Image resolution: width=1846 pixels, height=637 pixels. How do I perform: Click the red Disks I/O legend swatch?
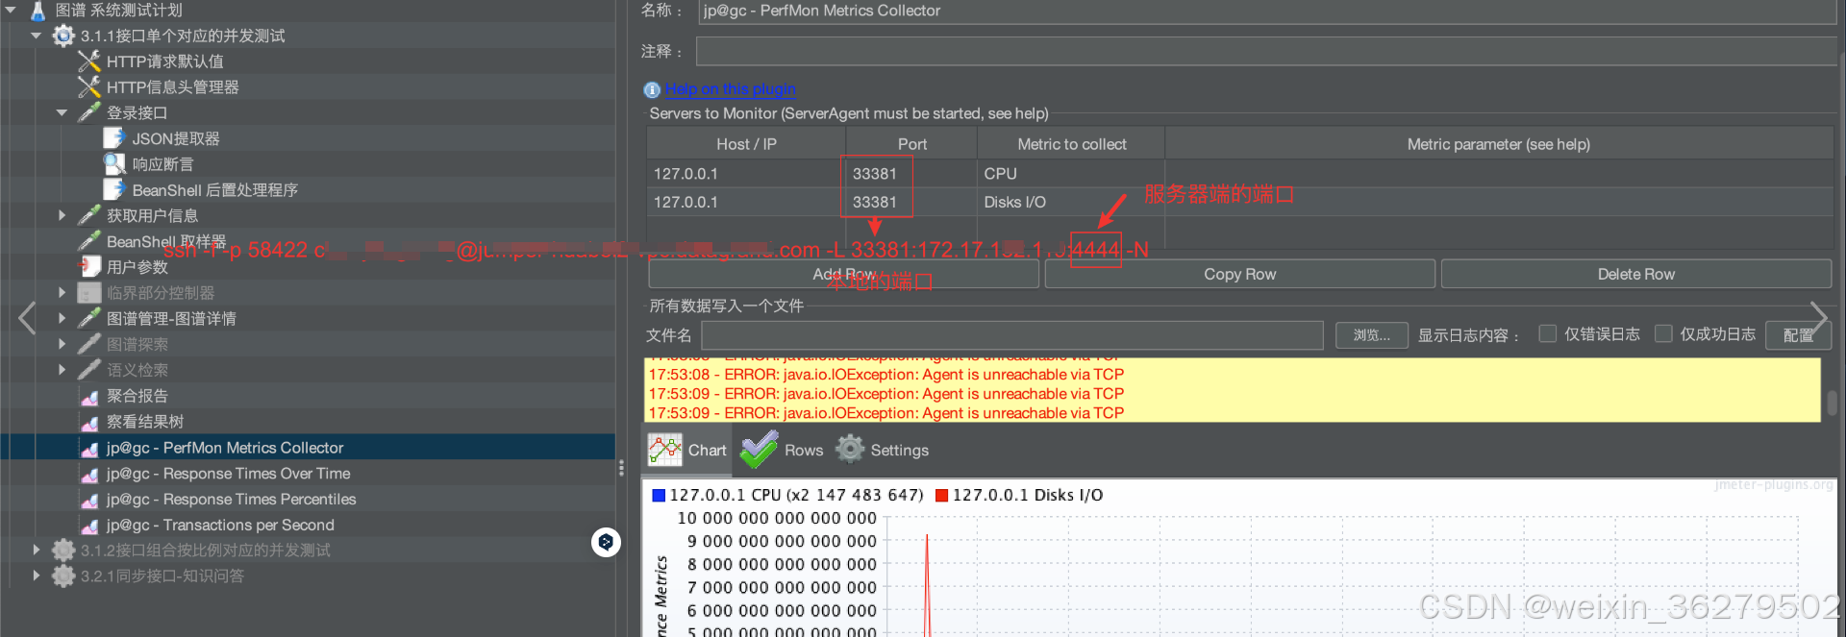point(942,496)
